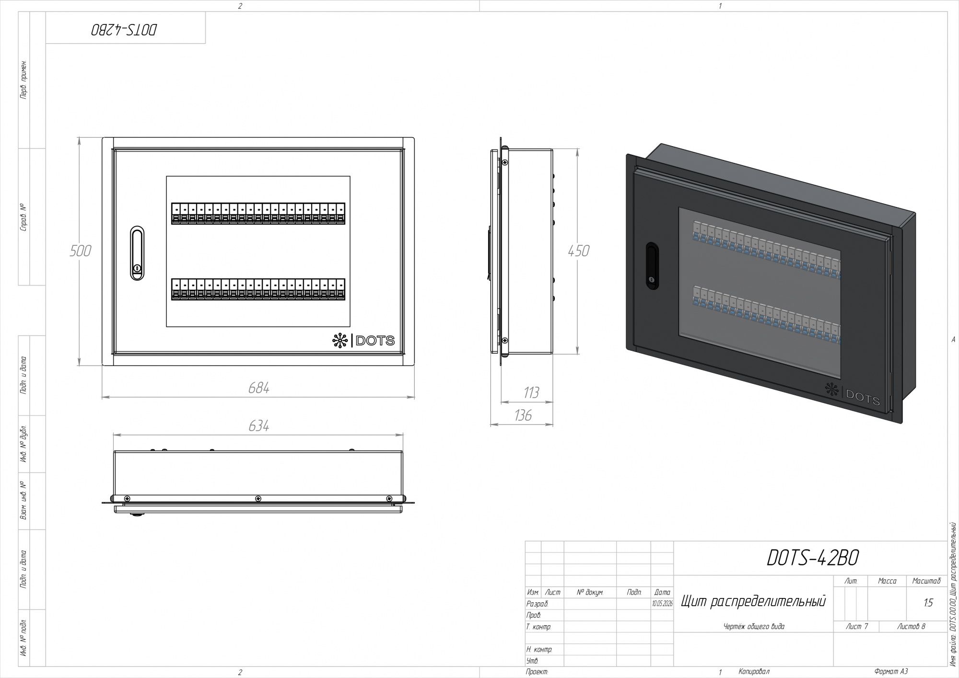Click the "Масса" column header
The width and height of the screenshot is (959, 678).
(887, 581)
